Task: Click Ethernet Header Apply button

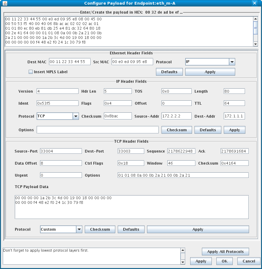Action: pyautogui.click(x=210, y=72)
